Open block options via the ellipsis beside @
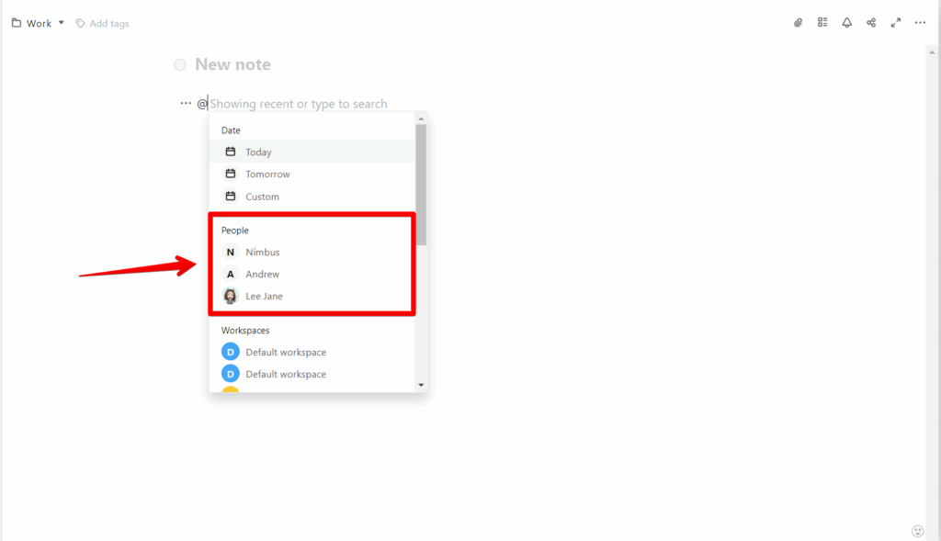The height and width of the screenshot is (541, 941). coord(186,103)
